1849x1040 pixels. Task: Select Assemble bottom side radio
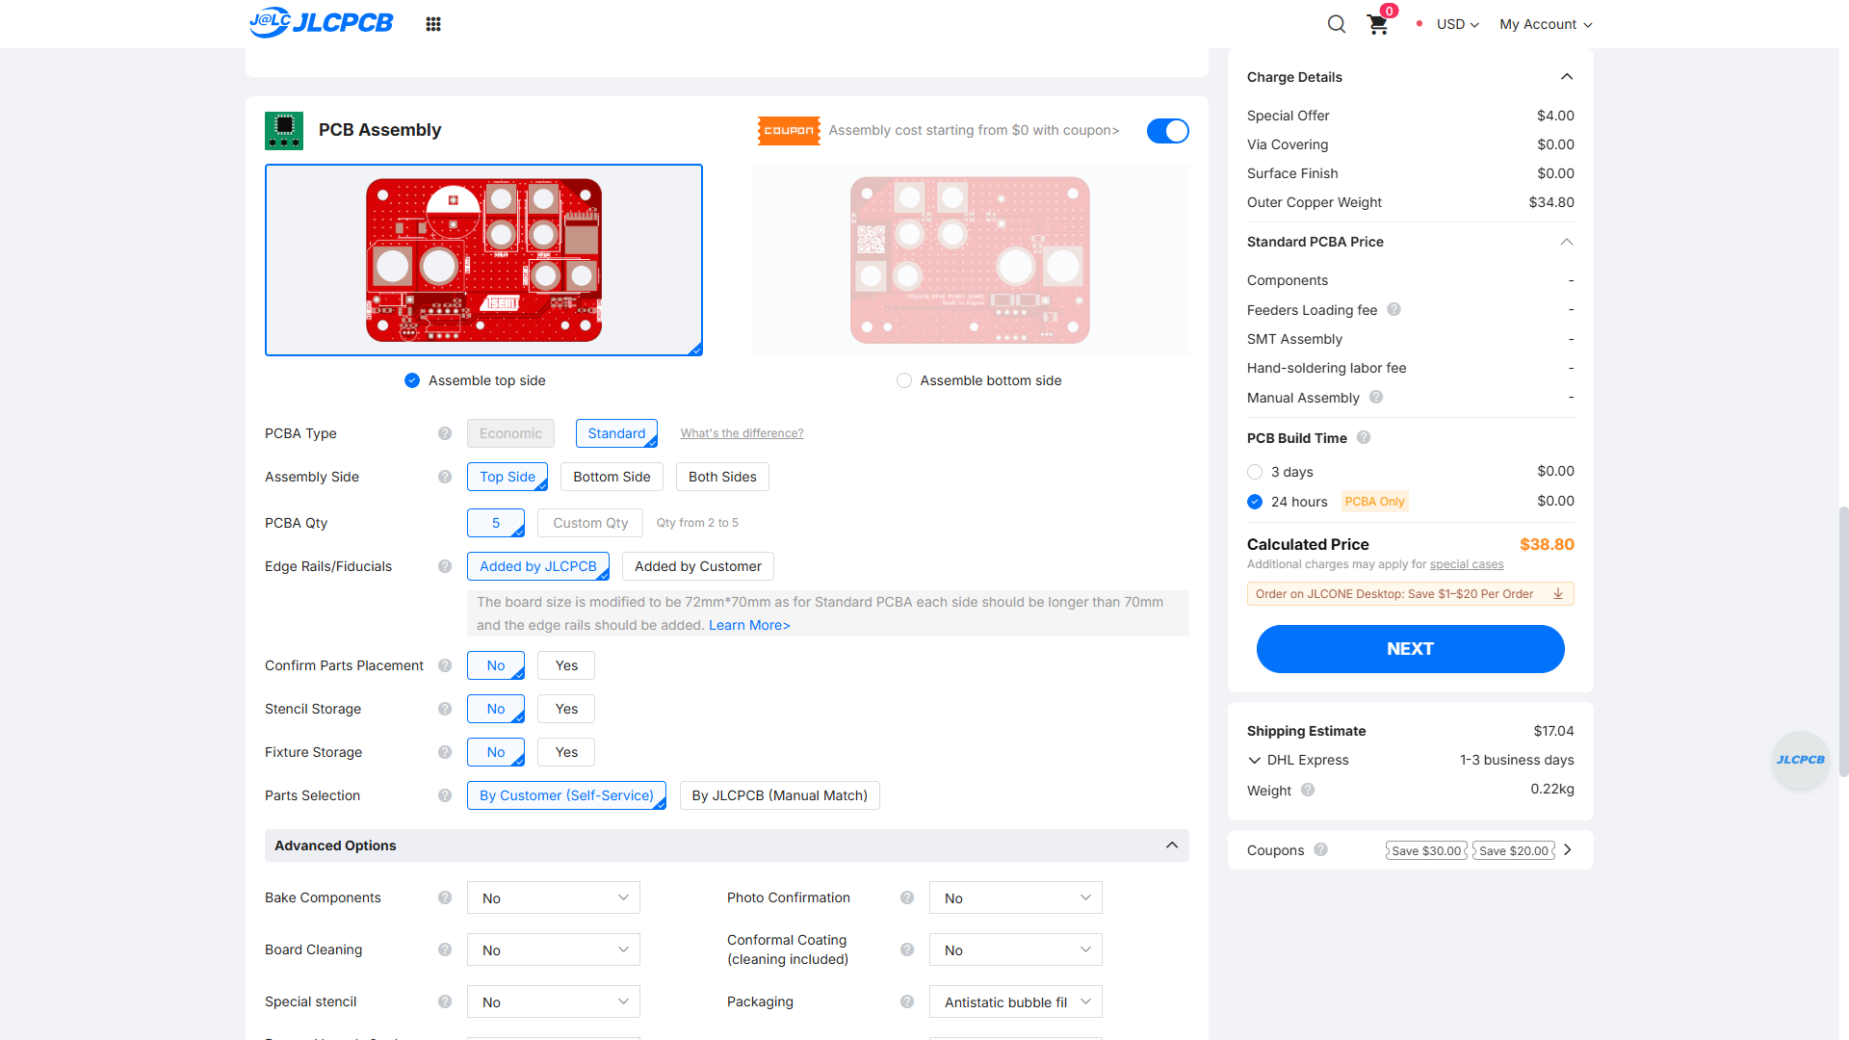[x=903, y=380]
